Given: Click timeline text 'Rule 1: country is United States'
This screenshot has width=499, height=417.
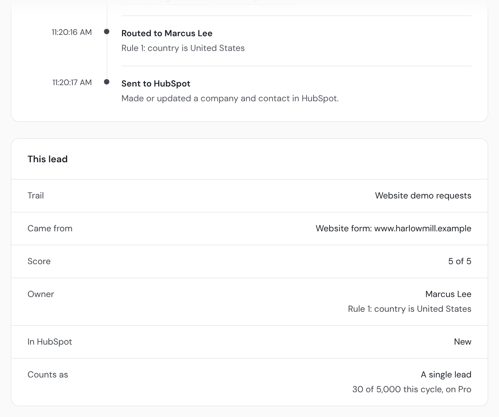Looking at the screenshot, I should coord(183,48).
